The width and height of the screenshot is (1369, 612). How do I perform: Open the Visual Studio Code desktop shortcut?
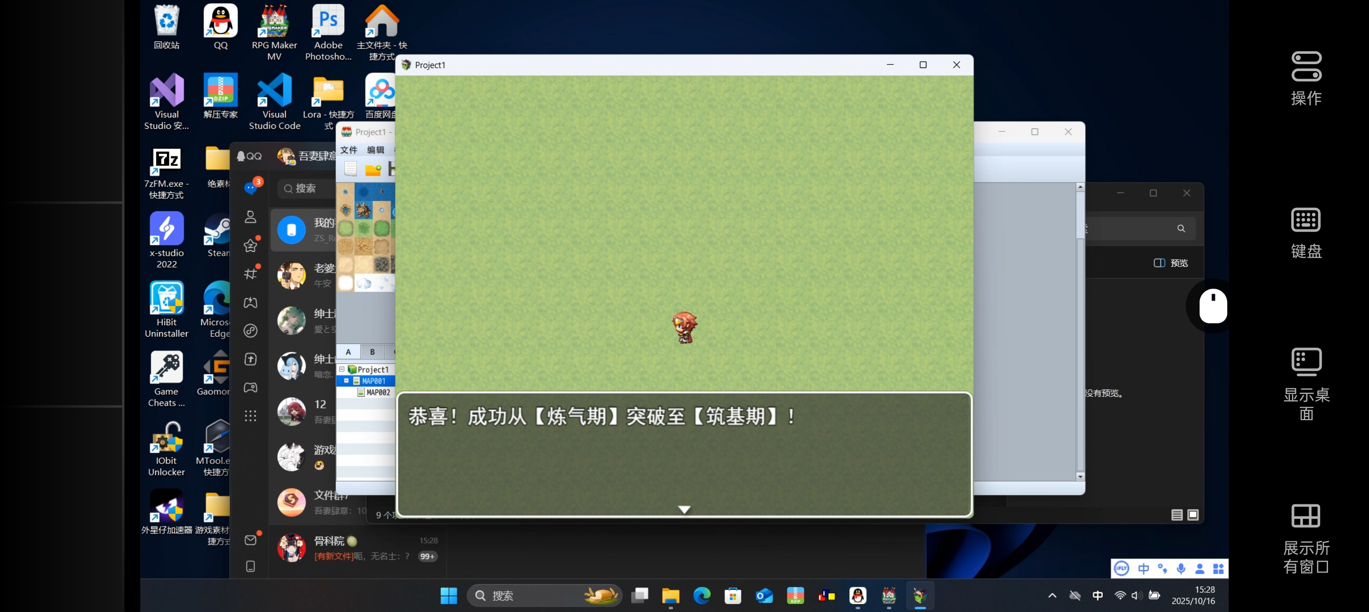[274, 102]
